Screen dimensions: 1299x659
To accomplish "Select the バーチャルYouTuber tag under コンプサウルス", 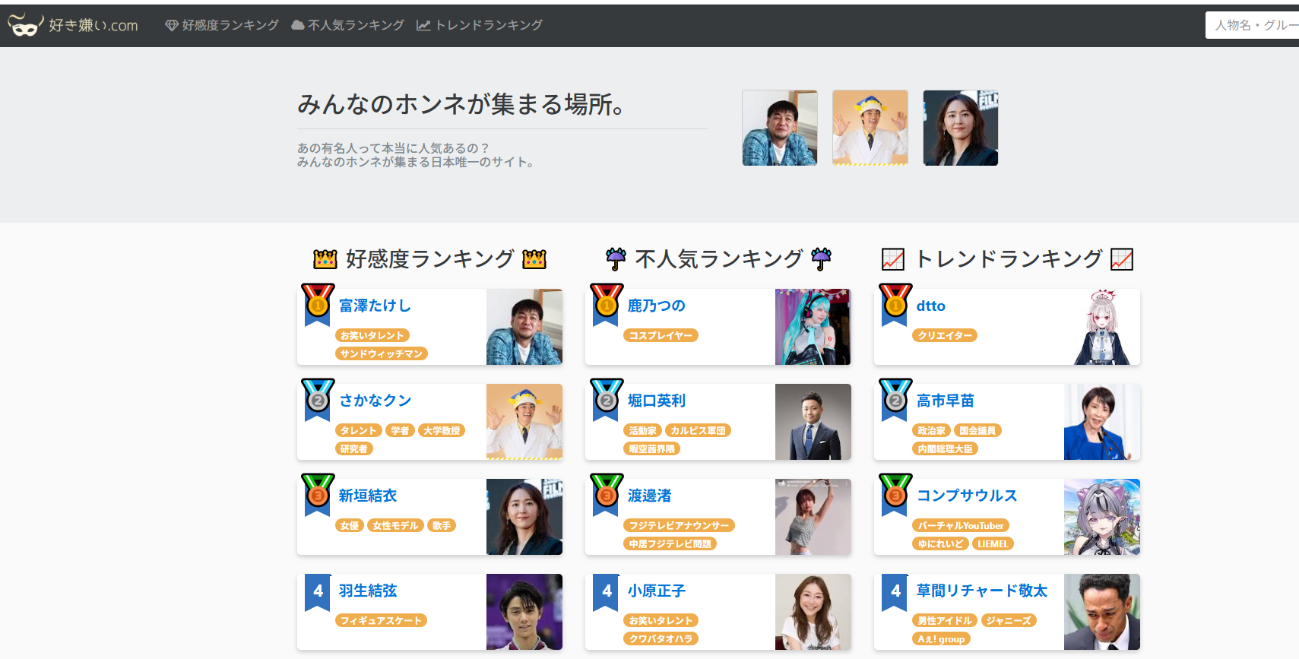I will pyautogui.click(x=961, y=525).
